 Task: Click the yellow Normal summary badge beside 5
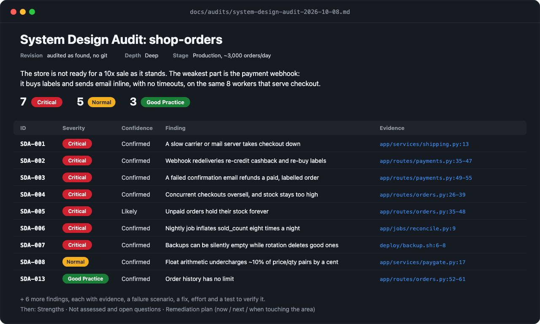click(x=101, y=102)
